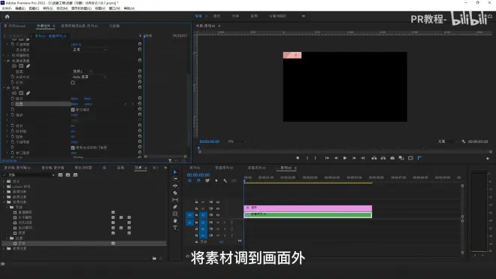Toggle 使用合成的快门角度 checkbox
Image resolution: width=496 pixels, height=279 pixels.
tap(73, 147)
